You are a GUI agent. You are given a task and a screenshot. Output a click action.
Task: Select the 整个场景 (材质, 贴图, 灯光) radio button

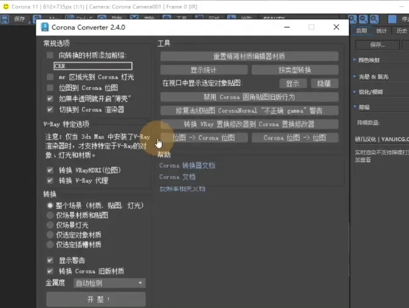point(50,205)
